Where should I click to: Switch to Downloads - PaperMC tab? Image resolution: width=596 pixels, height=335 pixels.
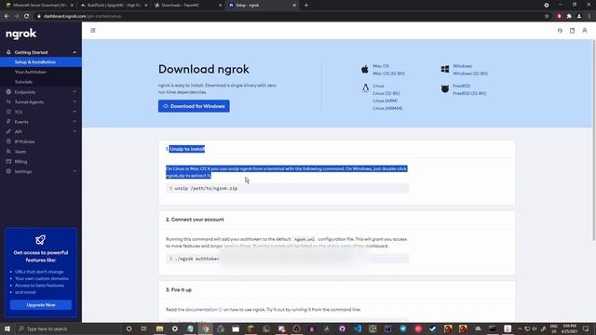pos(187,6)
